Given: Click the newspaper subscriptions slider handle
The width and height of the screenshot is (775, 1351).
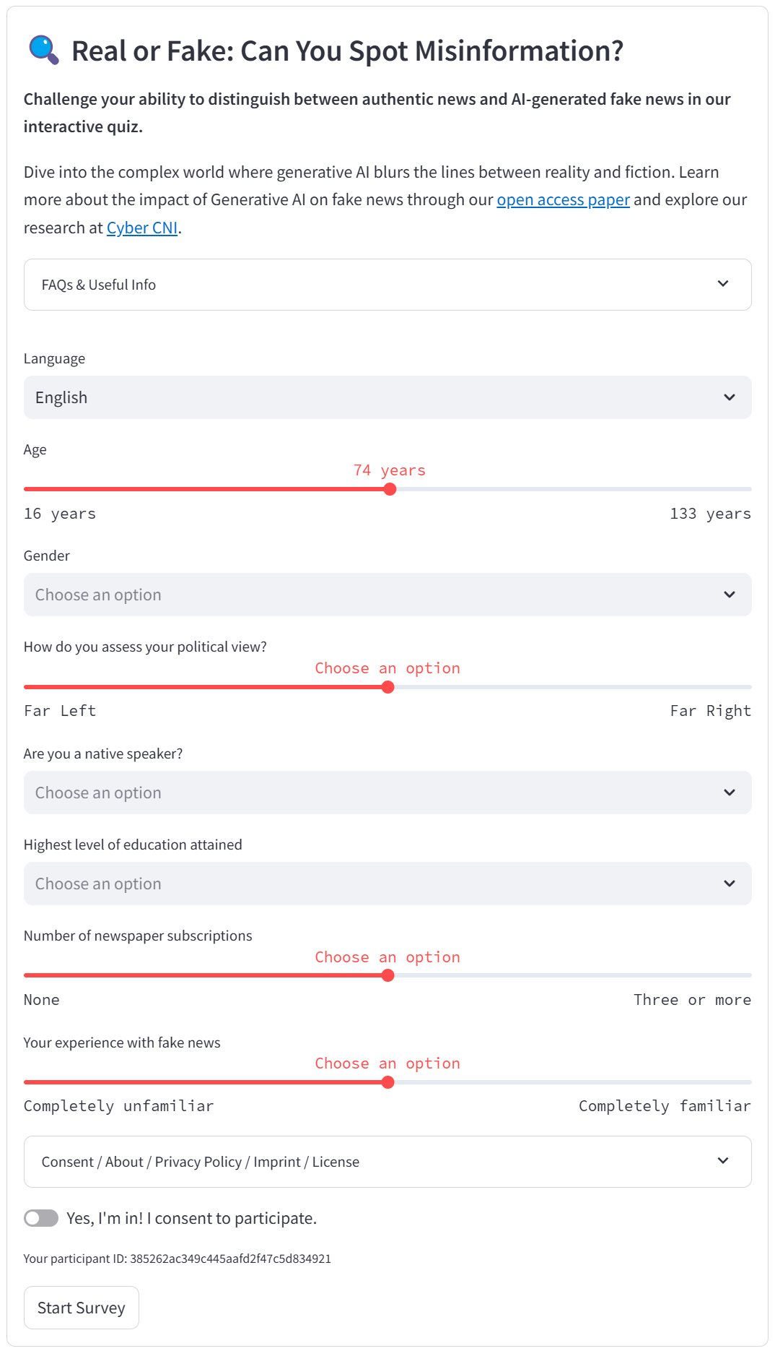Looking at the screenshot, I should coord(388,975).
